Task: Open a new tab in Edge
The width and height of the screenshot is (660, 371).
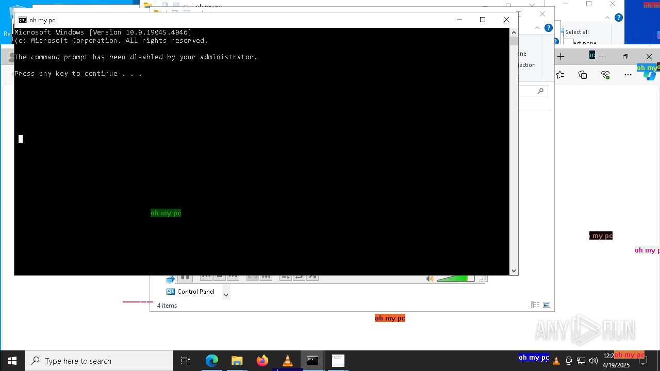Action: point(561,57)
